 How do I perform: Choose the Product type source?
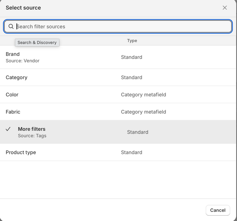click(x=118, y=152)
